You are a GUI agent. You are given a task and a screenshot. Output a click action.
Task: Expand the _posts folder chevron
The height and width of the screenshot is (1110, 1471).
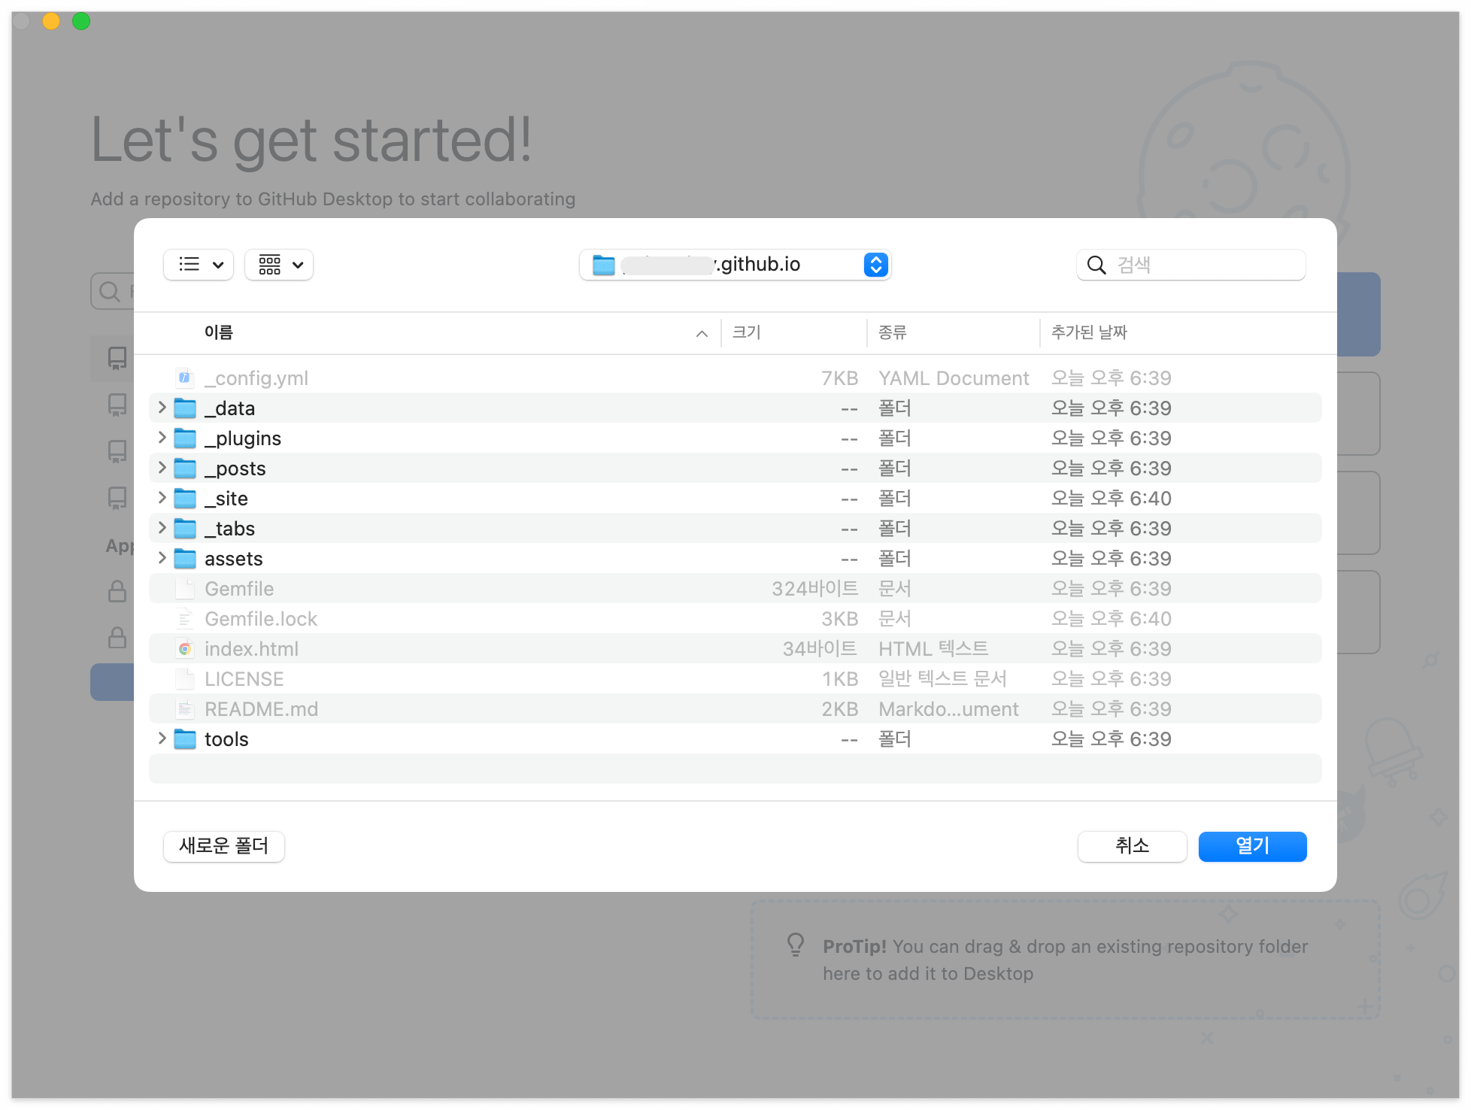click(x=162, y=468)
